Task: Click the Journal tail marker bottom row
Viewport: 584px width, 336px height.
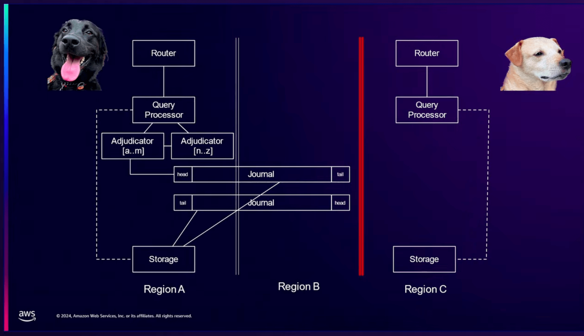Action: coord(183,203)
